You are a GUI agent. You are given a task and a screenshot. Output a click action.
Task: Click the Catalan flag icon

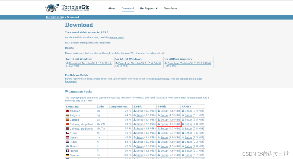[68, 120]
